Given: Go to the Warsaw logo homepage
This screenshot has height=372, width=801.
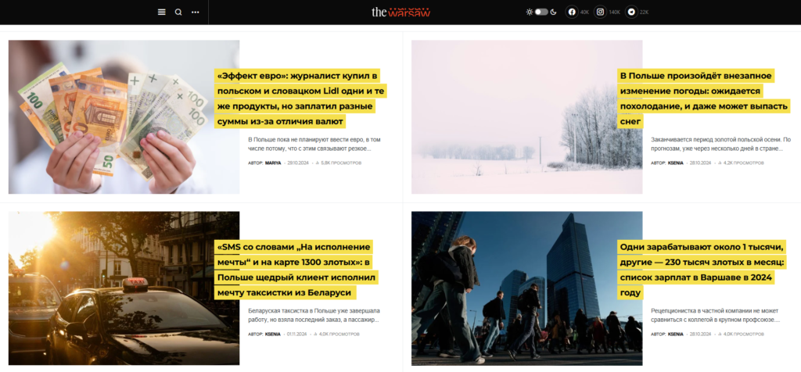Looking at the screenshot, I should 401,13.
